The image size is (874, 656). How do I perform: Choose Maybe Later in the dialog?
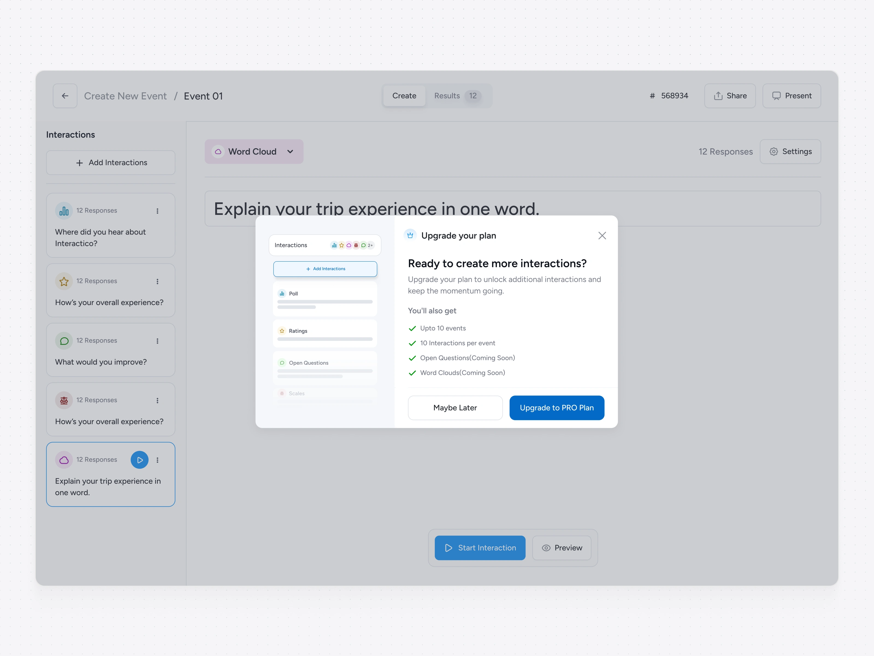tap(455, 408)
